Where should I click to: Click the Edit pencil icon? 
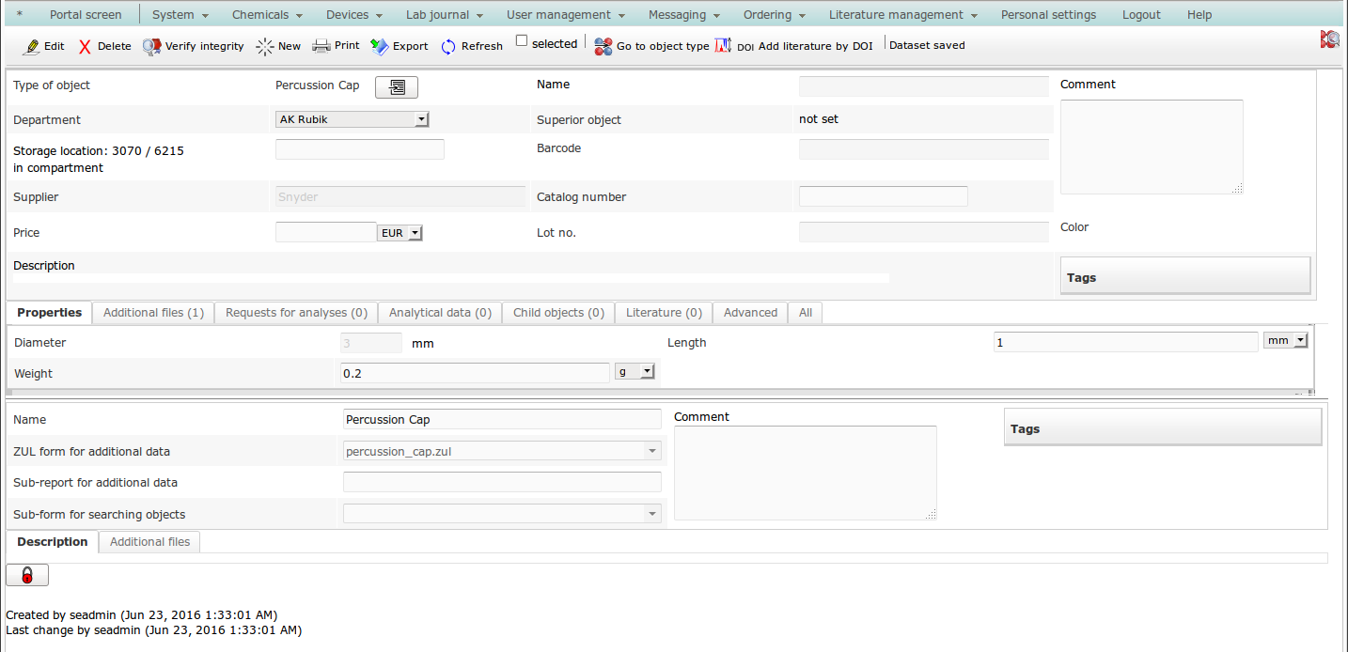(31, 46)
